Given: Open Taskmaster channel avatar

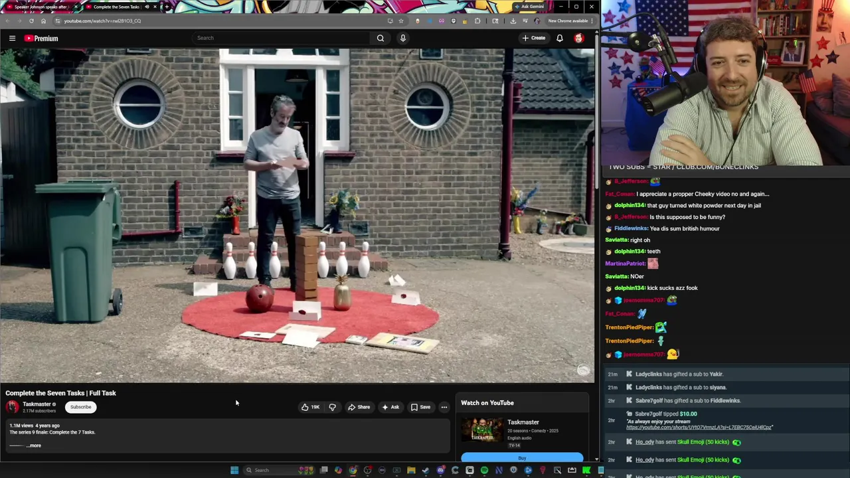Looking at the screenshot, I should [x=13, y=407].
